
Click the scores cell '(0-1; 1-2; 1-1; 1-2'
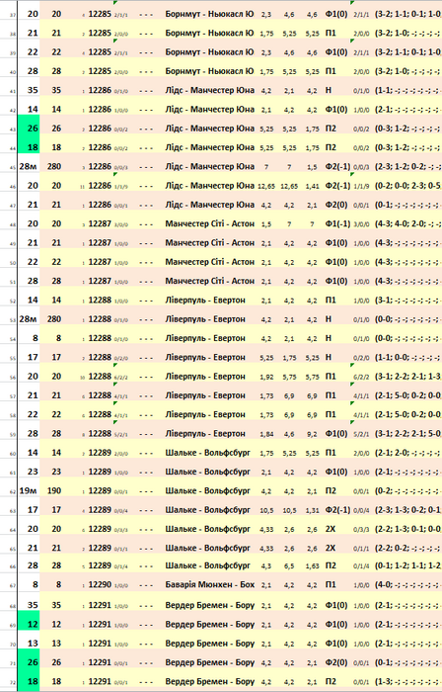pyautogui.click(x=408, y=565)
